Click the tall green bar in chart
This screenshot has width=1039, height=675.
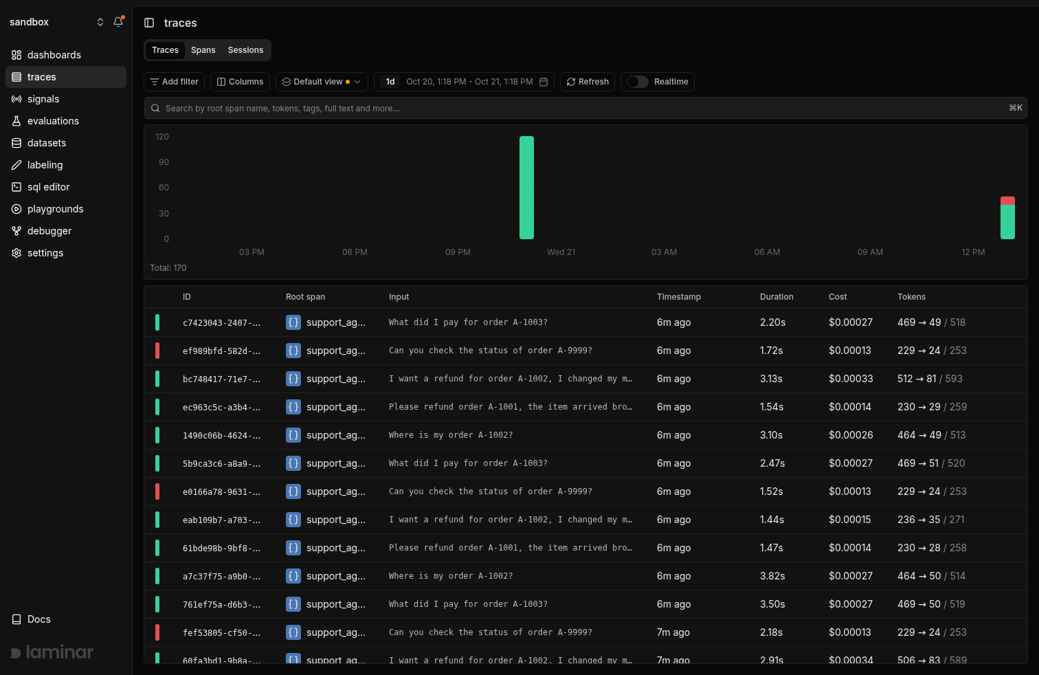tap(526, 188)
